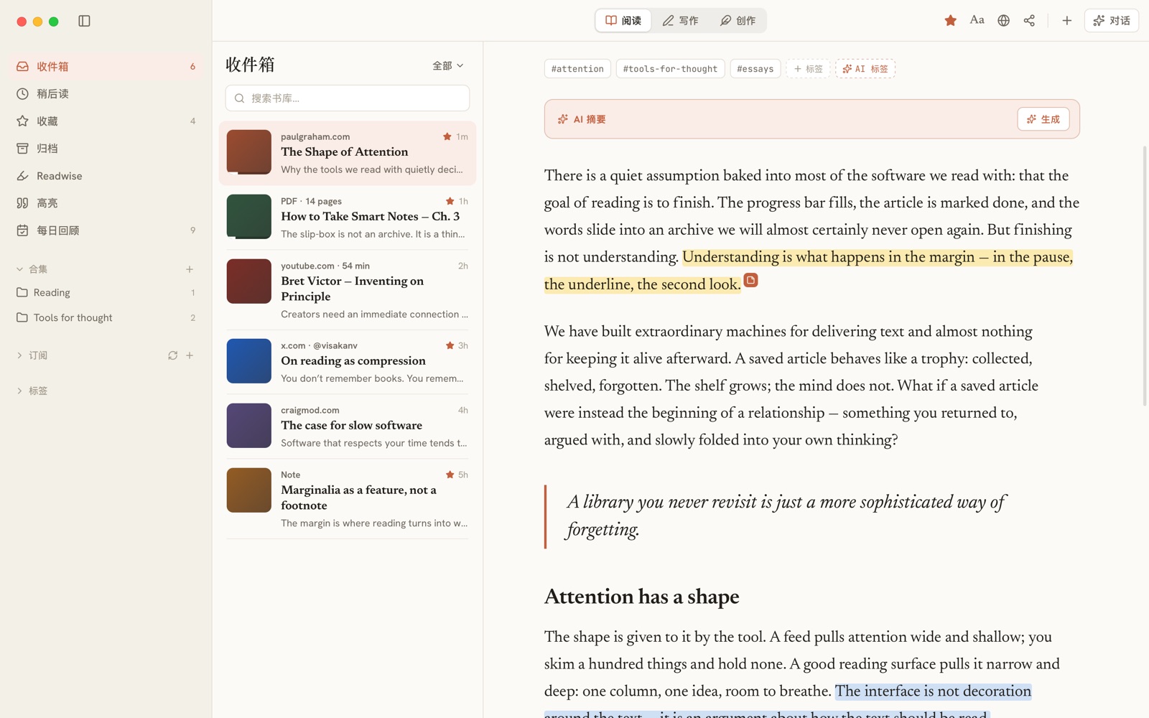Switch to the 写作 tab
The image size is (1149, 718).
pos(680,21)
